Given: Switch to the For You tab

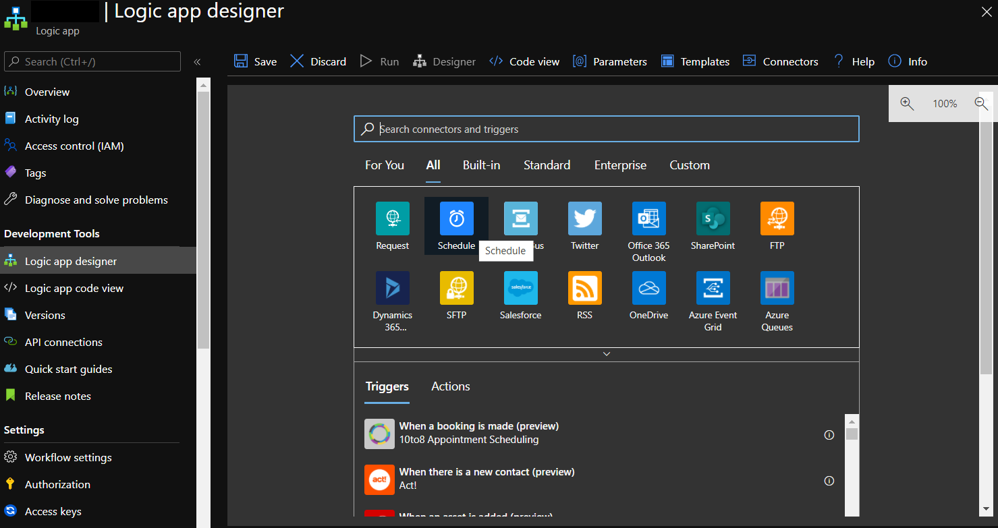Looking at the screenshot, I should 385,165.
